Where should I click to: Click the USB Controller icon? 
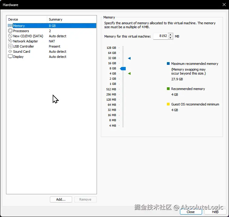[10, 46]
